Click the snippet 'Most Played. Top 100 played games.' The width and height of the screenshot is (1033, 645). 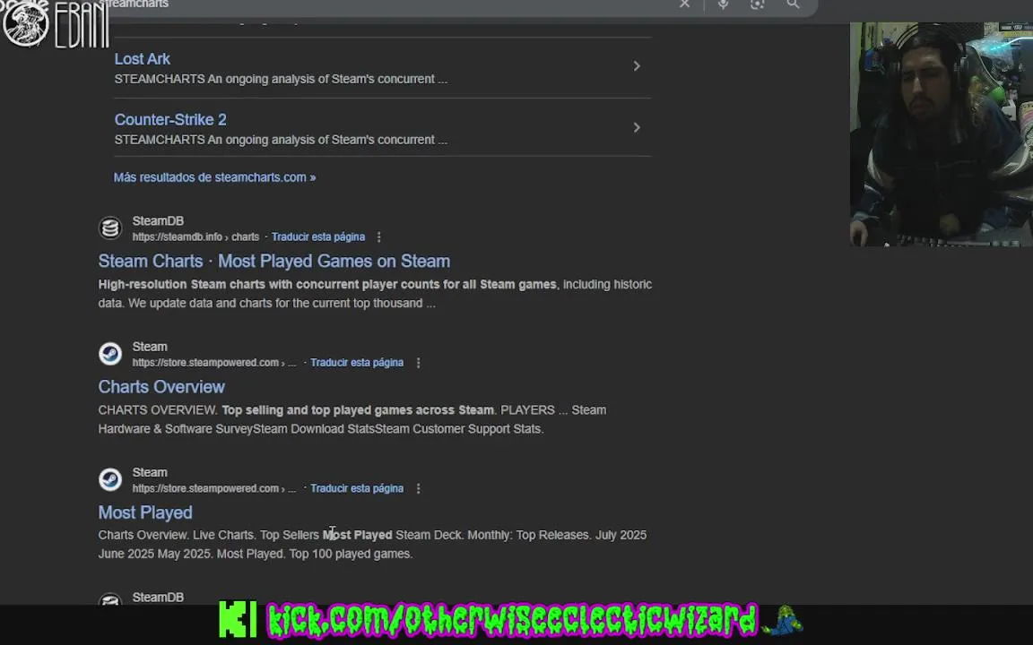315,555
